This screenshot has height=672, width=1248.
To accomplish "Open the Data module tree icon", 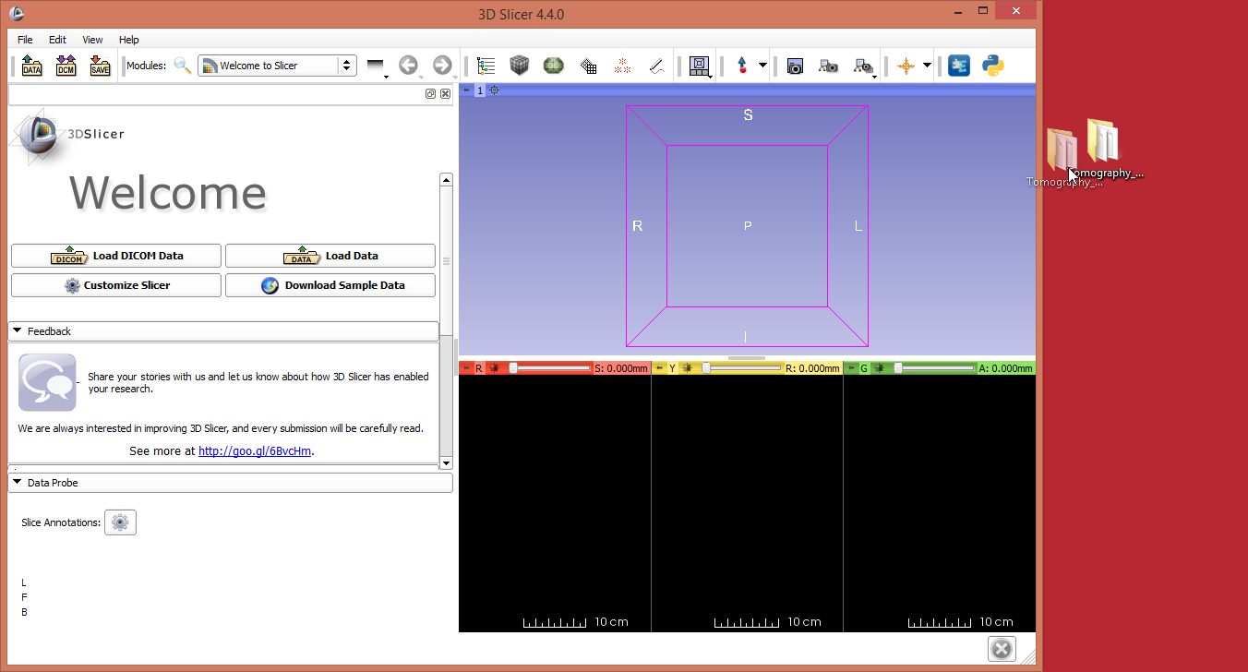I will [486, 66].
